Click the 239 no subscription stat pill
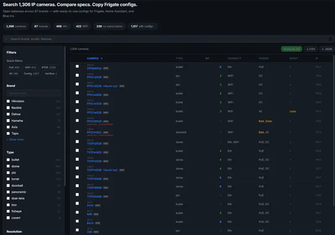Image resolution: width=335 pixels, height=235 pixels. coord(109,26)
